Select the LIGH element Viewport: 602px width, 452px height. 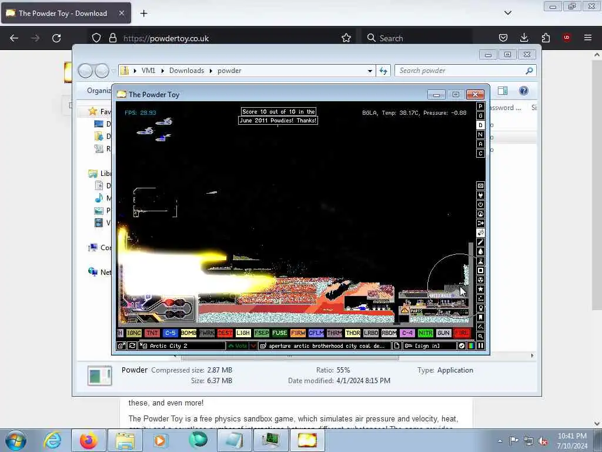pos(243,333)
